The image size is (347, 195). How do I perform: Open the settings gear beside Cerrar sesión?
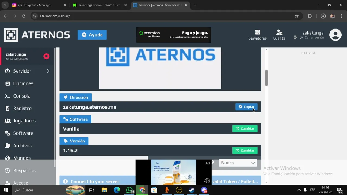pyautogui.click(x=295, y=38)
